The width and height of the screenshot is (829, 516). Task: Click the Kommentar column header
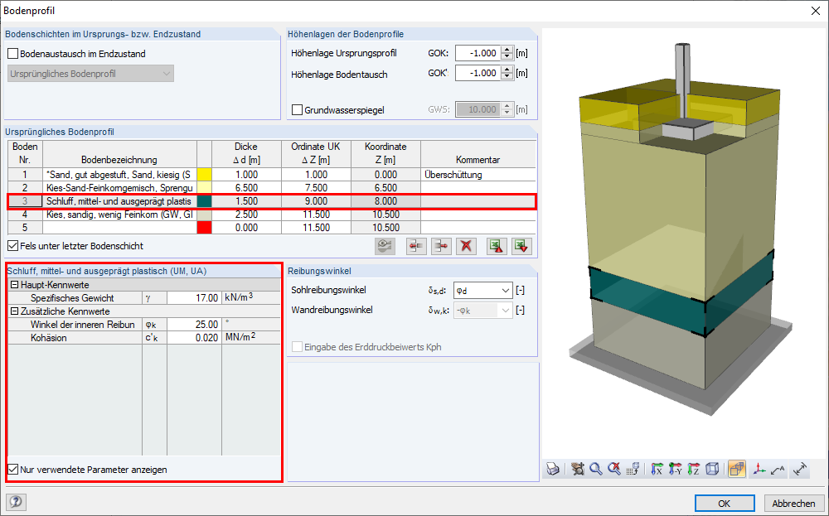click(x=478, y=154)
